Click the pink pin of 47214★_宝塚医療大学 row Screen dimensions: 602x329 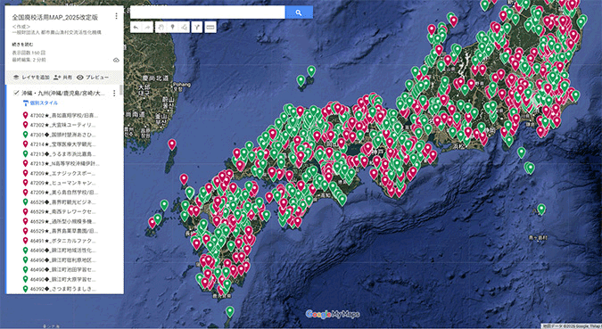25,144
